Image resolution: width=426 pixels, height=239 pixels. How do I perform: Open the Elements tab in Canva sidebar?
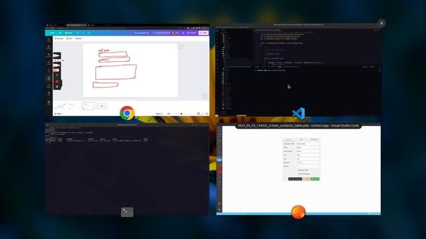[x=49, y=47]
